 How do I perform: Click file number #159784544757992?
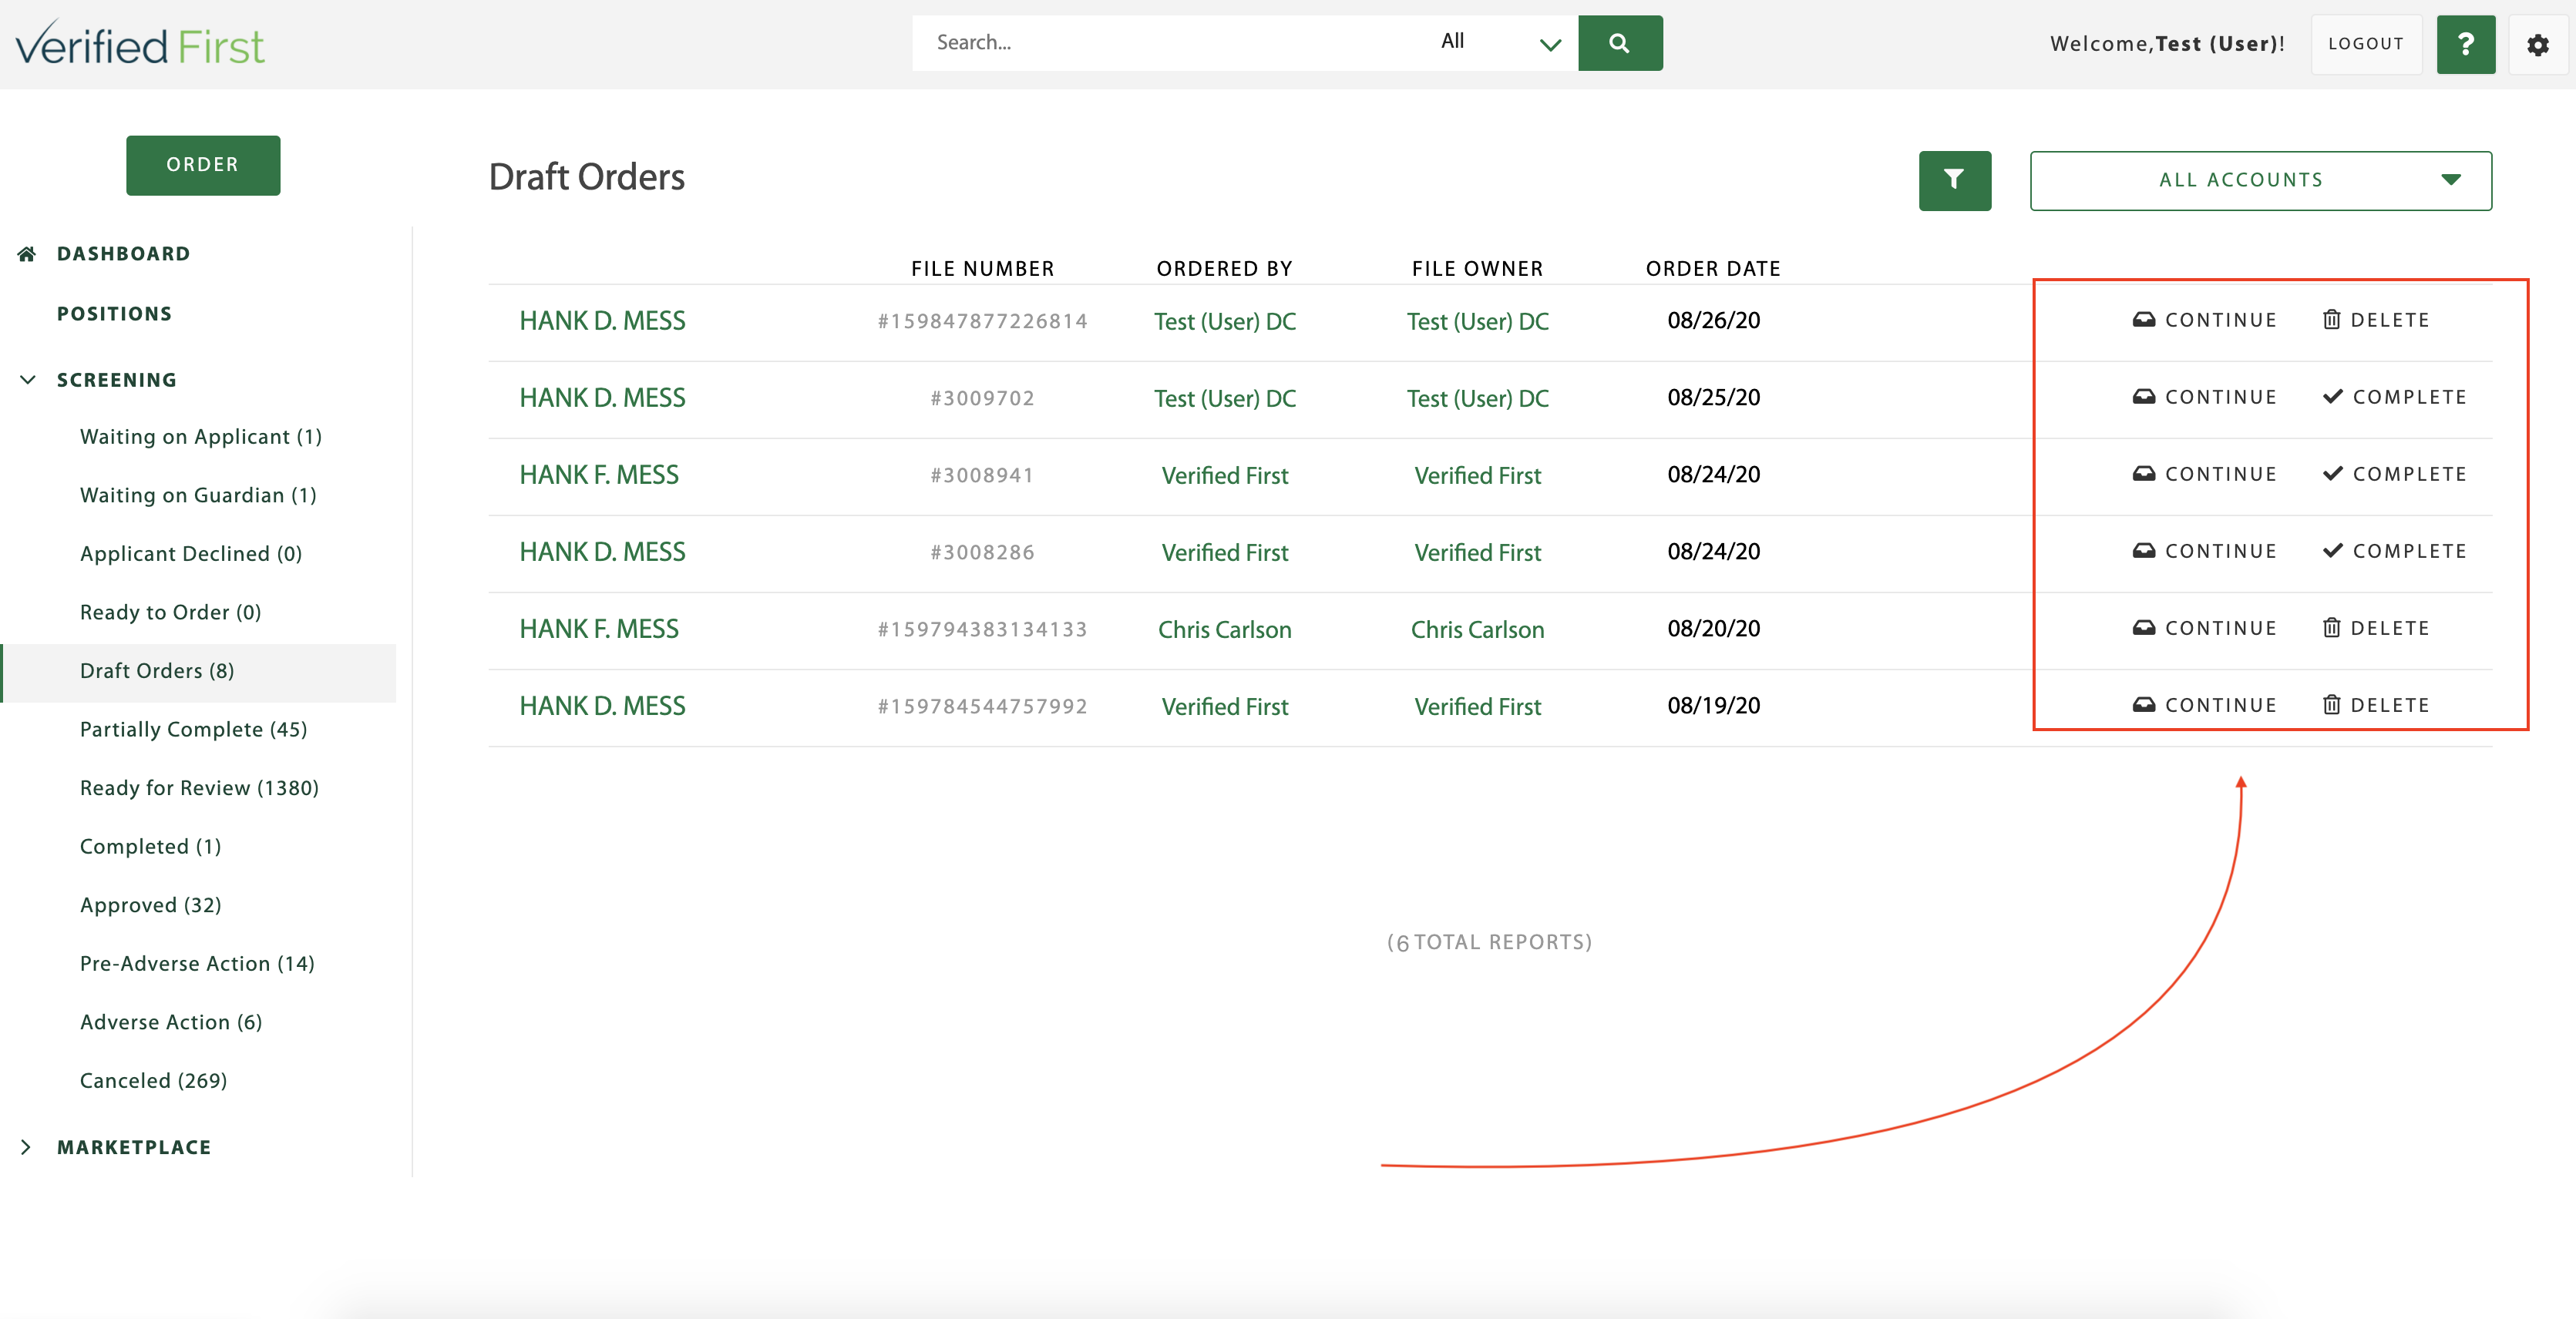click(982, 706)
